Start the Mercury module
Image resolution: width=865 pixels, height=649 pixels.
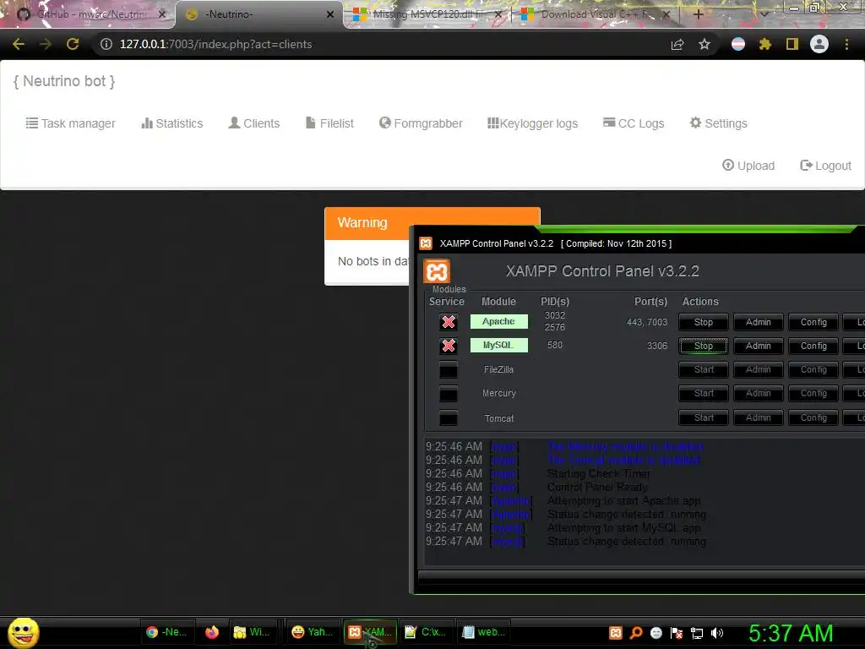[704, 394]
